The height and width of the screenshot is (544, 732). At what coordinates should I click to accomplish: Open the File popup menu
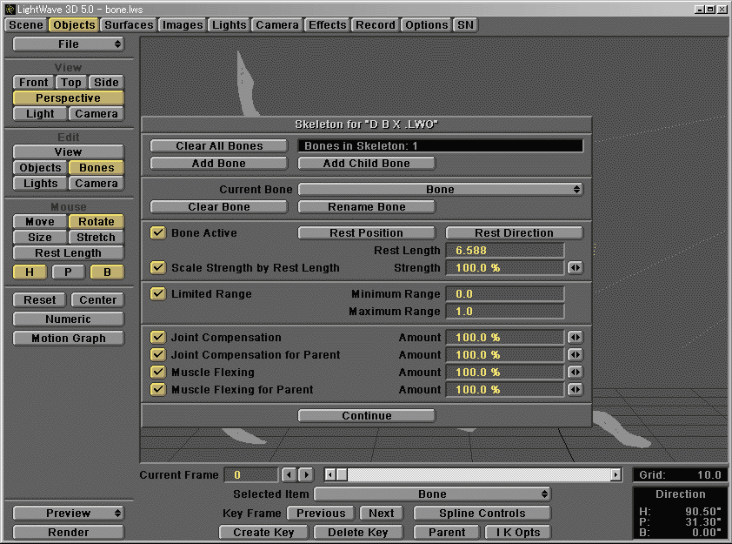(x=68, y=44)
